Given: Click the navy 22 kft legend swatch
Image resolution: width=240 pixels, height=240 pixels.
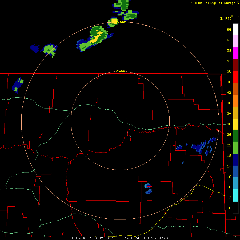Looking at the screenshot, I should pos(235,160).
